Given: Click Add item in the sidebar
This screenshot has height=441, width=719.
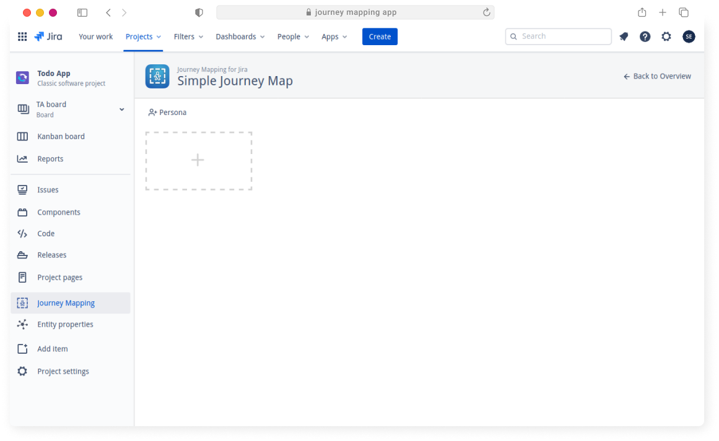Looking at the screenshot, I should pyautogui.click(x=52, y=349).
